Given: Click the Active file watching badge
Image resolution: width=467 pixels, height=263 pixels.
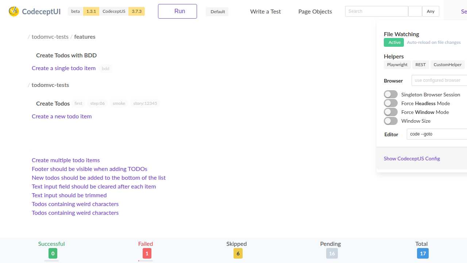Looking at the screenshot, I should pyautogui.click(x=394, y=42).
